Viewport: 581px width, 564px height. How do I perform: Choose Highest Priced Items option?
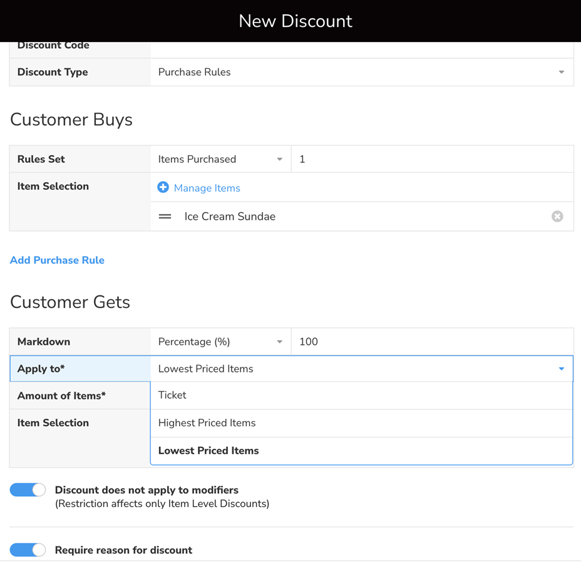(x=207, y=423)
